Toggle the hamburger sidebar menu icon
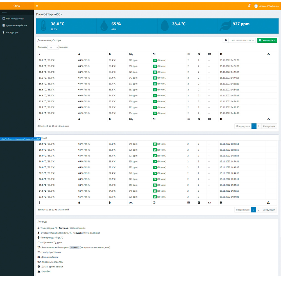The height and width of the screenshot is (281, 281). [37, 6]
